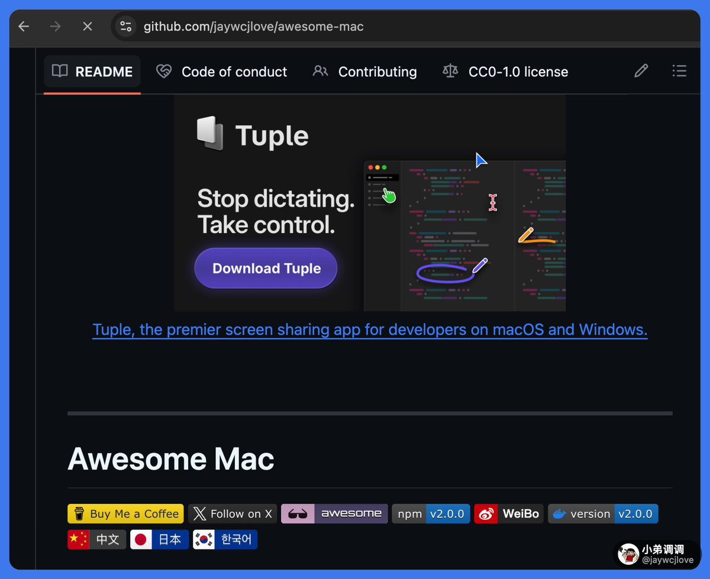Screen dimensions: 710x579
Task: Switch to the README tab
Action: click(92, 72)
